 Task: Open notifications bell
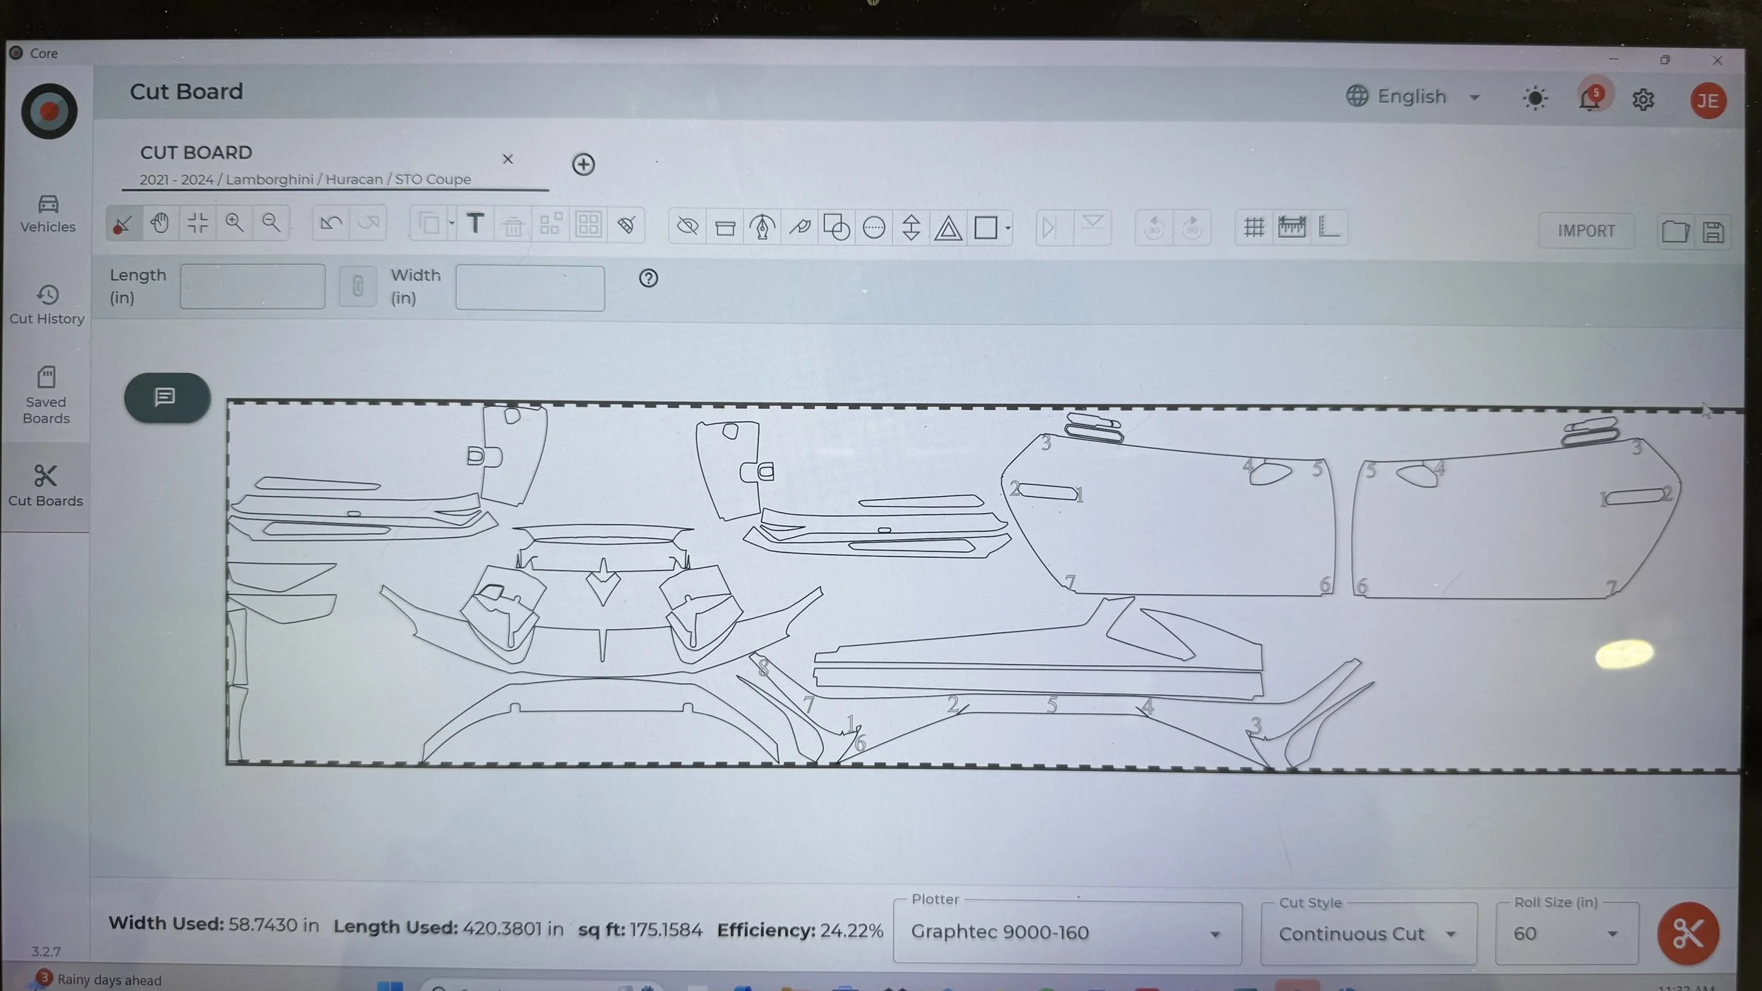pos(1590,99)
